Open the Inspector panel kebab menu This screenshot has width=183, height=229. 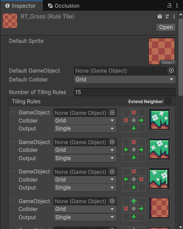(177, 5)
